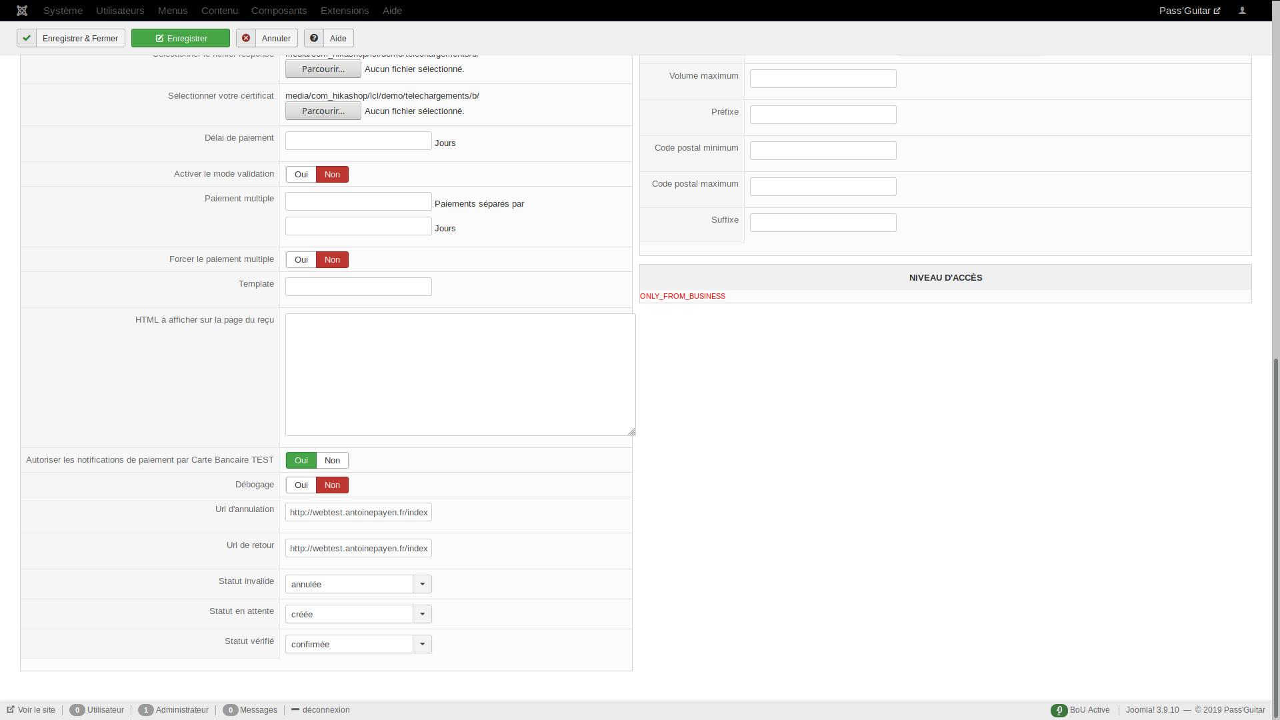1280x720 pixels.
Task: Click the green Enregistrer button
Action: 181,38
